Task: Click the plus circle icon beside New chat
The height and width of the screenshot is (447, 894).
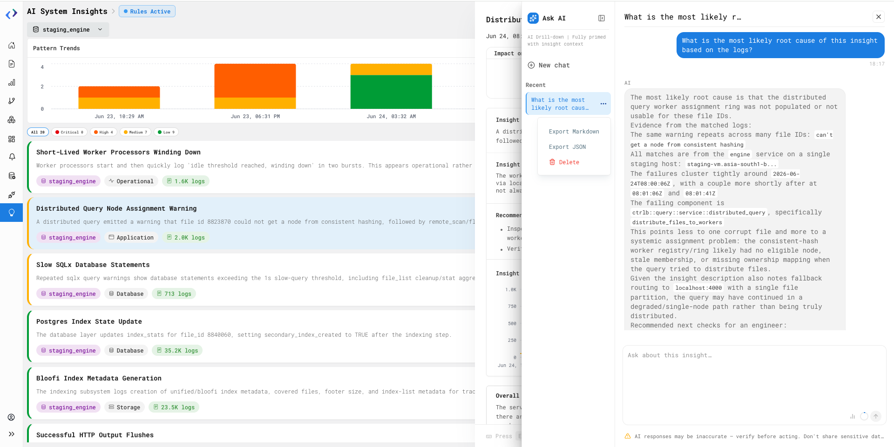Action: click(531, 65)
